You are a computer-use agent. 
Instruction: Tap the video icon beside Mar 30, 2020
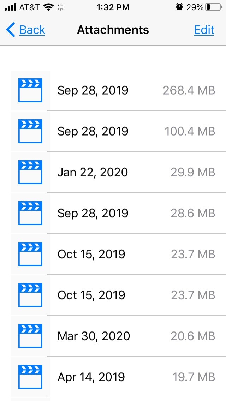[x=30, y=336]
